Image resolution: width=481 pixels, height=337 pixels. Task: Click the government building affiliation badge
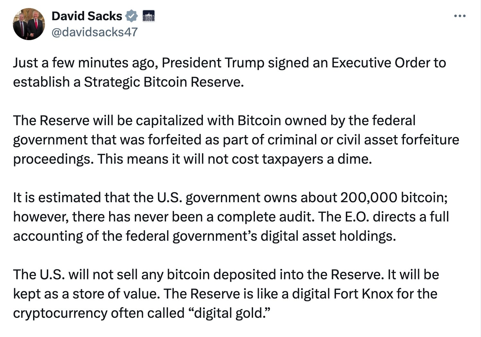[x=149, y=16]
